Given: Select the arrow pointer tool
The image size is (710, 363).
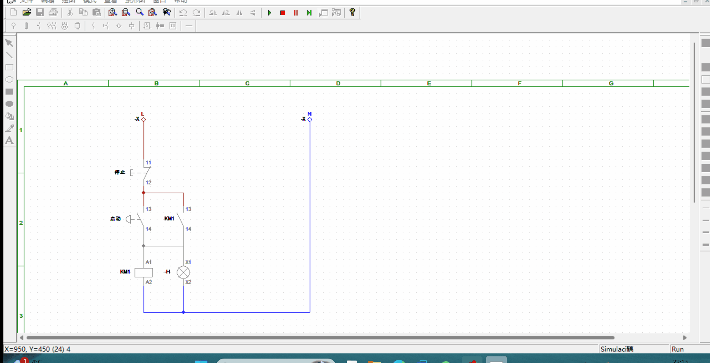Looking at the screenshot, I should click(x=10, y=43).
